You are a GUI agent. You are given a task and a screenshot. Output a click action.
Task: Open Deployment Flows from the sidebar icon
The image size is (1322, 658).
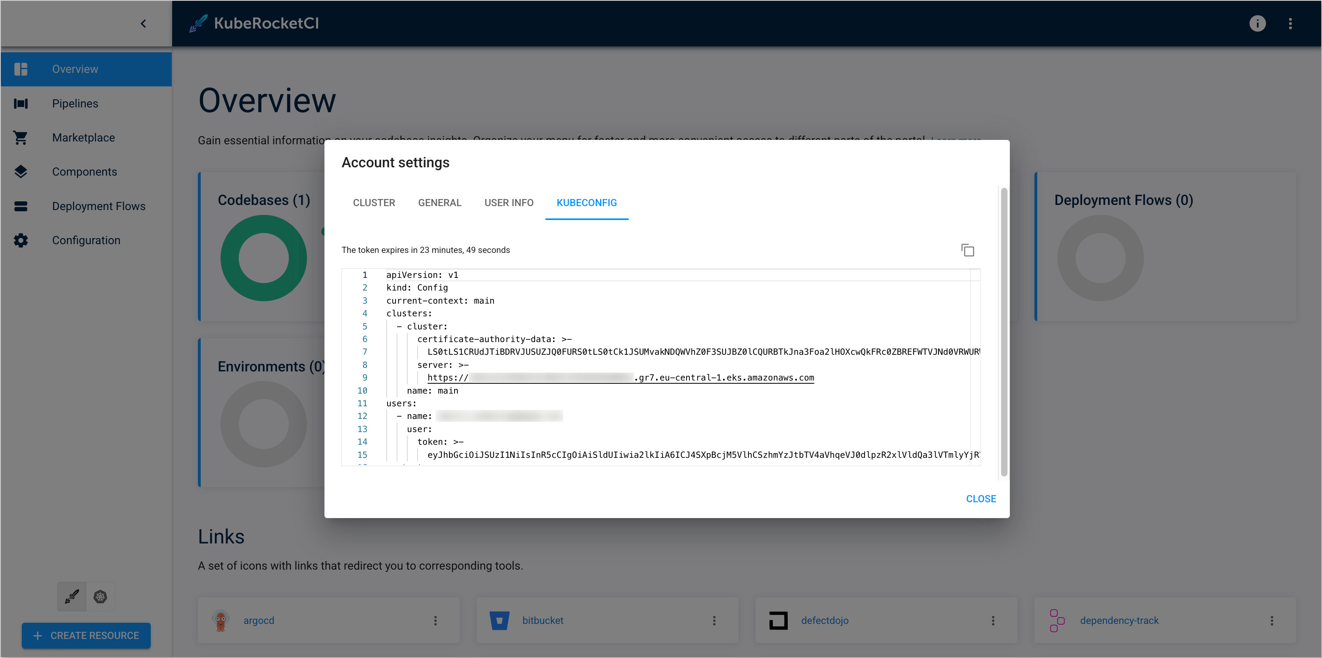tap(21, 206)
